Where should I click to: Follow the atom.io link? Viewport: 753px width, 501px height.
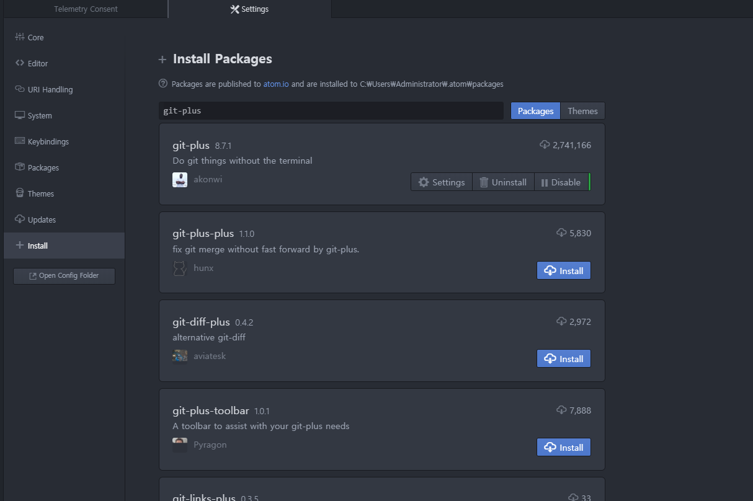pyautogui.click(x=276, y=84)
